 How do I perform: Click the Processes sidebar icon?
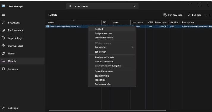(x=3, y=22)
